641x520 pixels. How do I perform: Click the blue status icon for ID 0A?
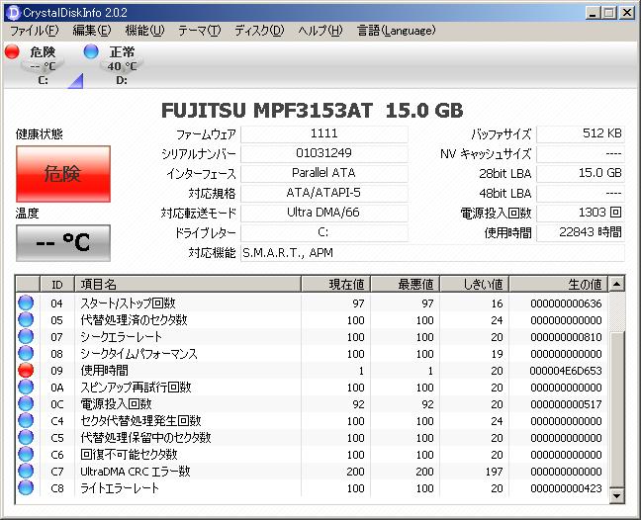[26, 387]
